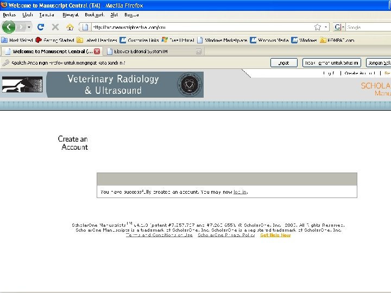Open Terms and Conditions of Use link
The height and width of the screenshot is (293, 391).
[x=159, y=235]
